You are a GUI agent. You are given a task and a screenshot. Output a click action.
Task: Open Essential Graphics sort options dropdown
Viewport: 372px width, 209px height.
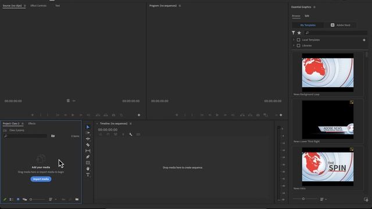[323, 199]
